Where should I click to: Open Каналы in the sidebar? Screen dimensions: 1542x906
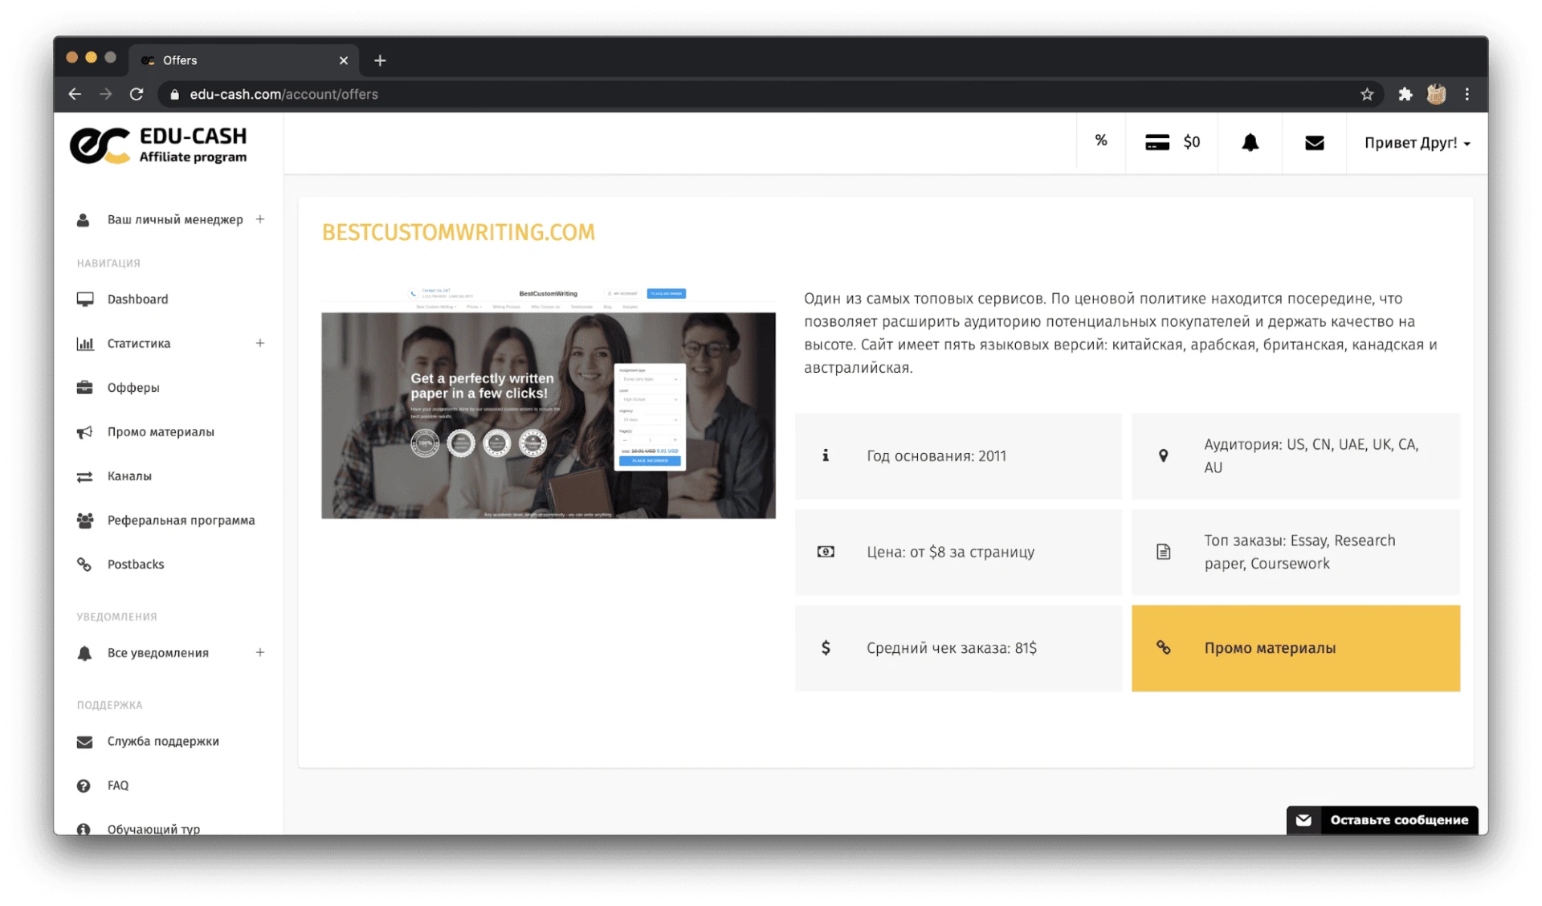[x=129, y=476]
